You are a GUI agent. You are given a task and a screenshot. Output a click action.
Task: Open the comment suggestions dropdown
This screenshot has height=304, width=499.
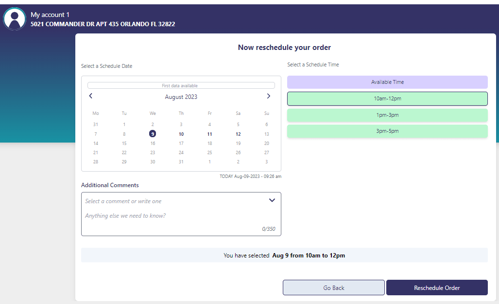click(272, 200)
